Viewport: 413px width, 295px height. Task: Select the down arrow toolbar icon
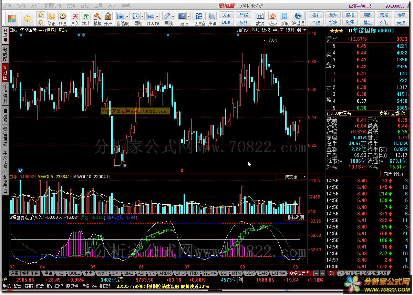(x=41, y=22)
